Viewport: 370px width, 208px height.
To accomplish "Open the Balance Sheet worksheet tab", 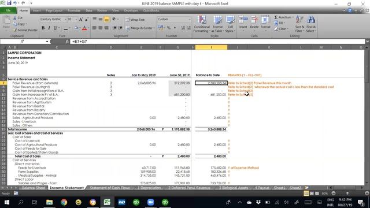I will 34,188.
